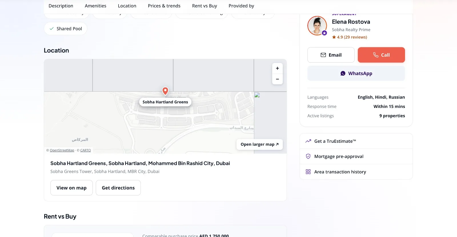The height and width of the screenshot is (237, 457).
Task: Click the Shared Pool amenity chip
Action: point(65,29)
